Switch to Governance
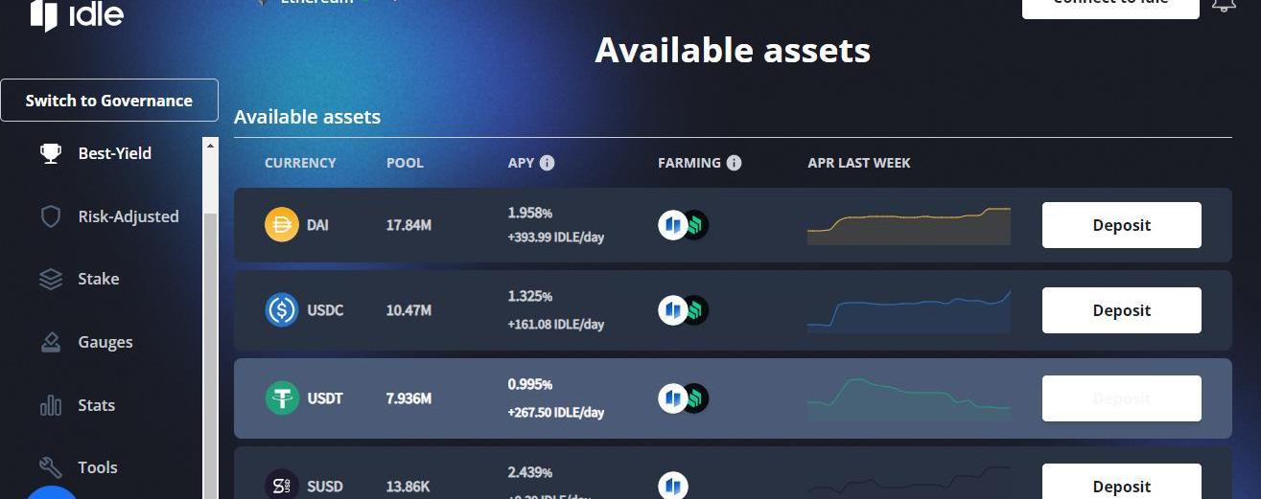 coord(109,101)
